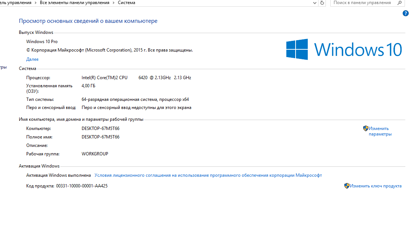Click the Microsoft Corporation copyright line
Viewport: 409px width, 250px height.
coord(110,50)
